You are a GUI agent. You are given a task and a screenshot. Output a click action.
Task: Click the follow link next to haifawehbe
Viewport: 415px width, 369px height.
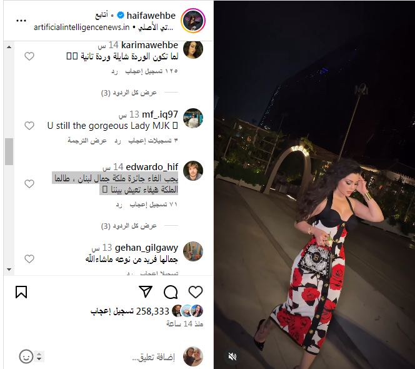(x=102, y=16)
